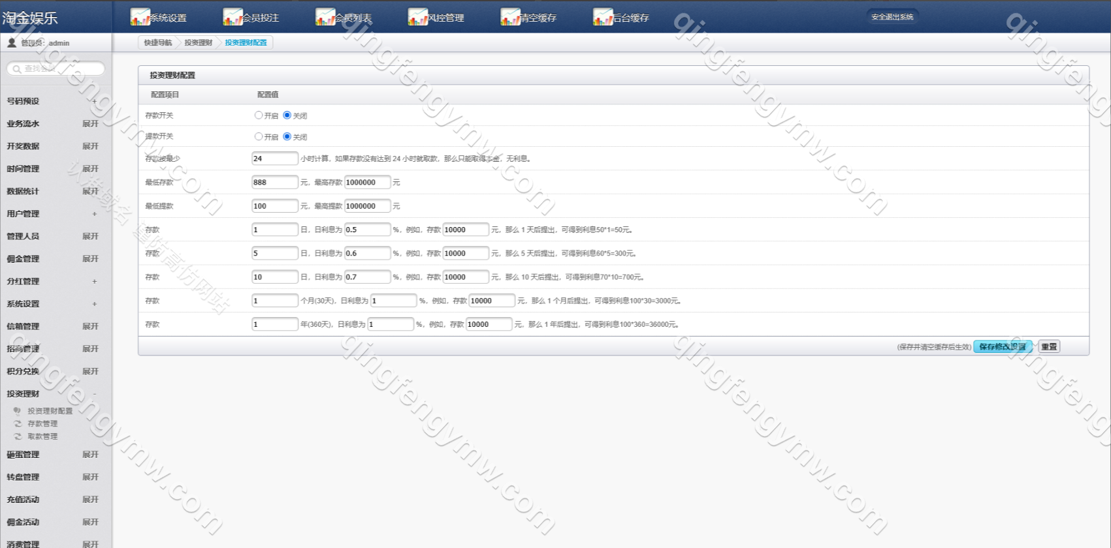Viewport: 1111px width, 548px height.
Task: Click the icon next to 取款管理
Action: pyautogui.click(x=18, y=436)
